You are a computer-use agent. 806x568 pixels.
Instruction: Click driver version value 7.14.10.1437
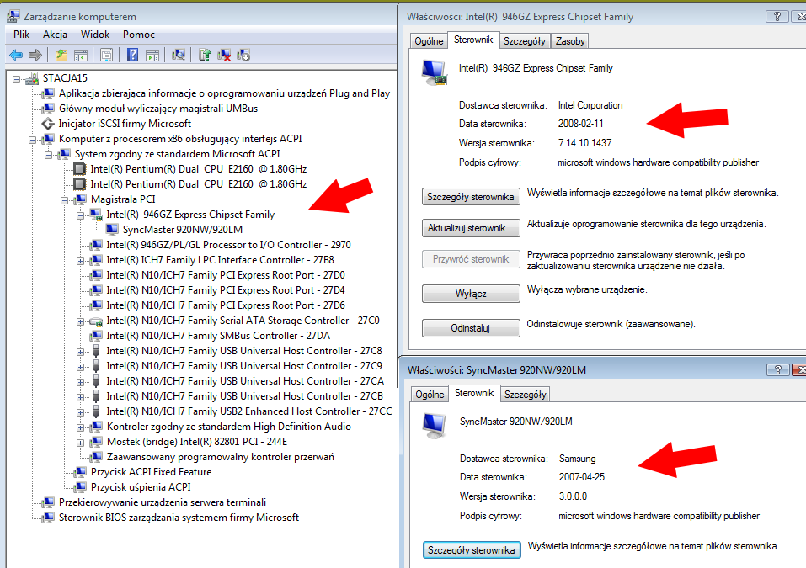point(585,143)
